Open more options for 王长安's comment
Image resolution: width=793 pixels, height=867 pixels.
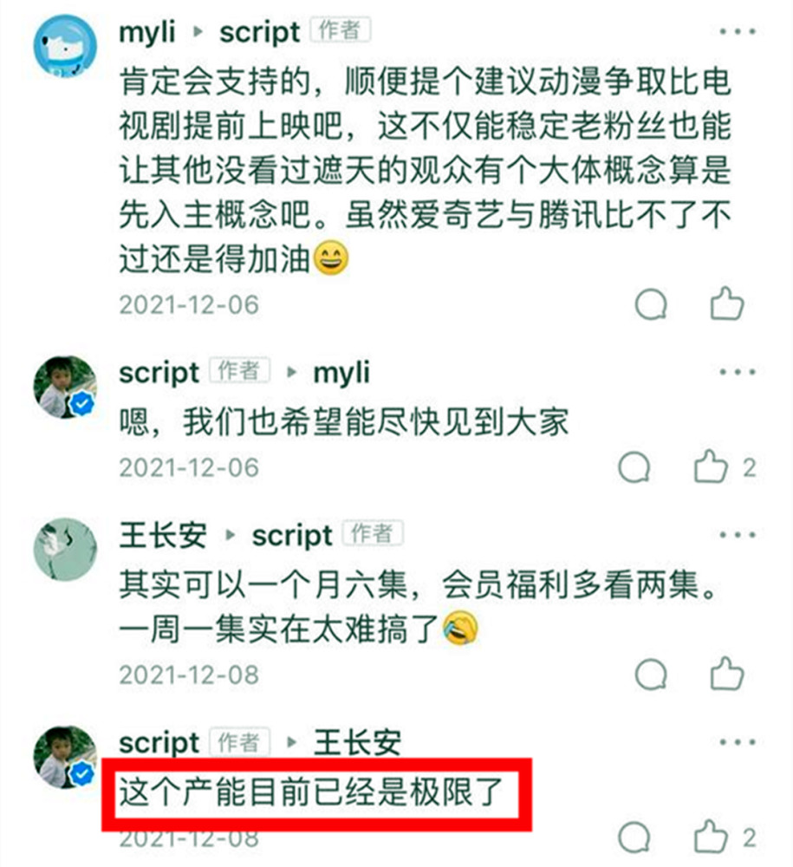738,535
